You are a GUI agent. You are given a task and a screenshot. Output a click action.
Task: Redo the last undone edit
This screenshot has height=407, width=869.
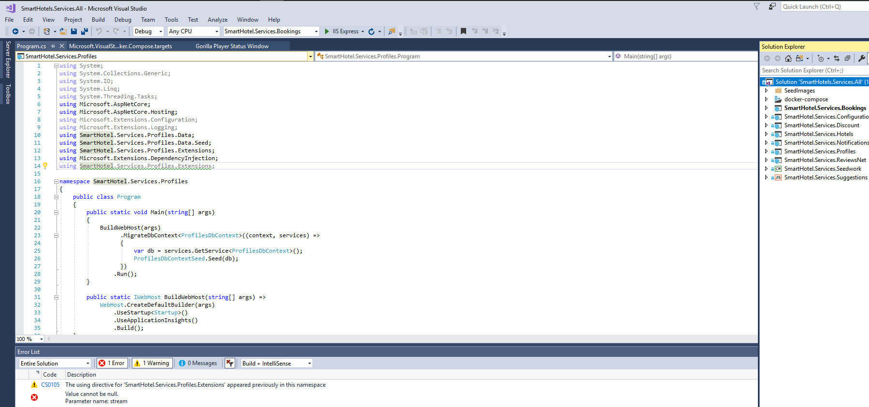pos(116,31)
